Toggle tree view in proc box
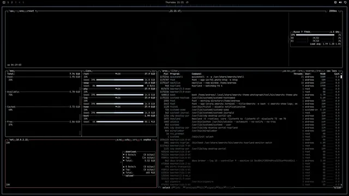349x196 pixels. (318, 71)
